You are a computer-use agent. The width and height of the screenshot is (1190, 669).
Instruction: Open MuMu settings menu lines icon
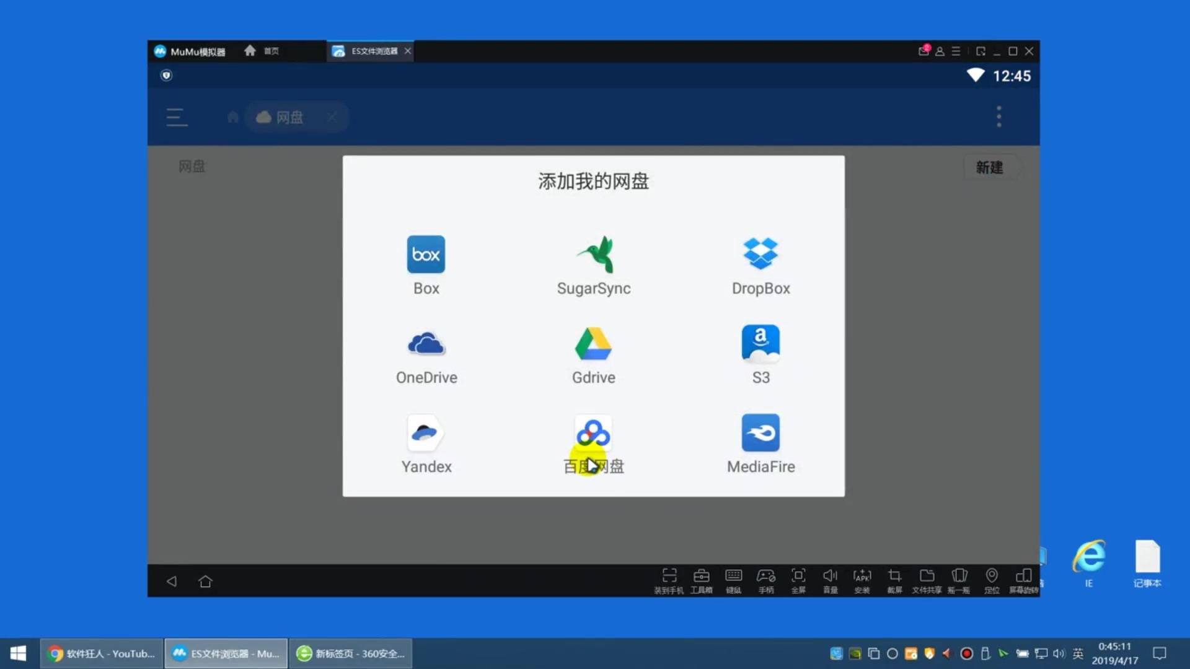coord(956,51)
